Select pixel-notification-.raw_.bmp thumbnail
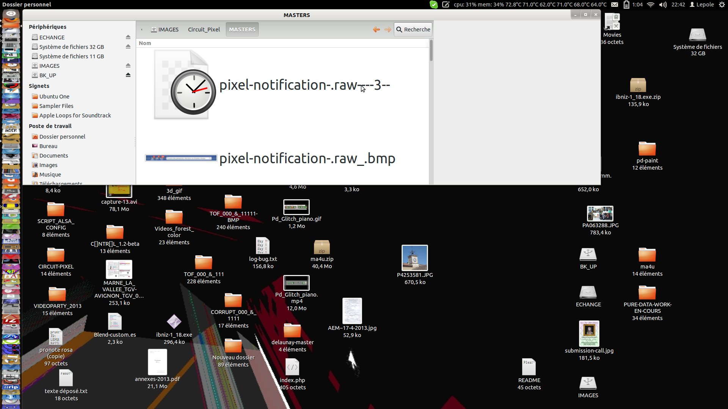Viewport: 728px width, 409px height. point(181,158)
